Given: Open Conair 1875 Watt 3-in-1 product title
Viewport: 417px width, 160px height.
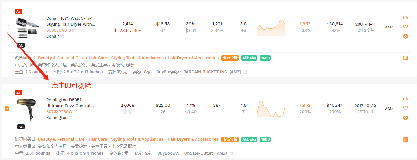Looking at the screenshot, I should click(x=70, y=21).
